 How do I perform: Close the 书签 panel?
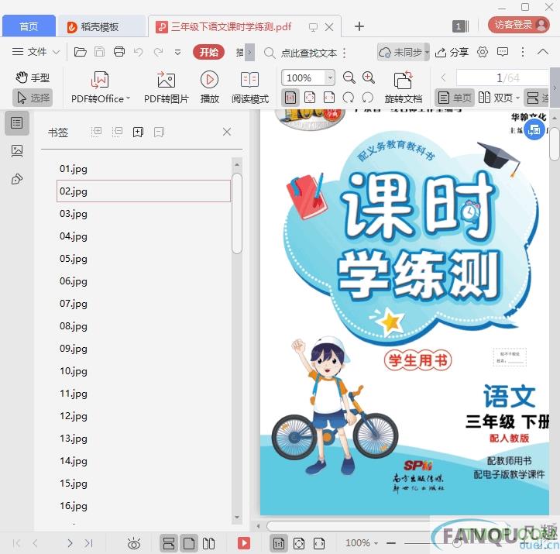coord(227,132)
